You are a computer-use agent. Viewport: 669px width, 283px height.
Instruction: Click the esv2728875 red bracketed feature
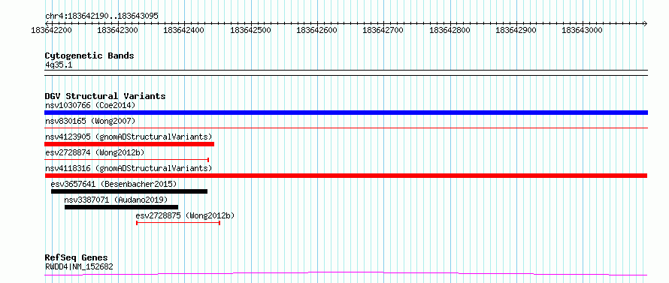point(178,223)
